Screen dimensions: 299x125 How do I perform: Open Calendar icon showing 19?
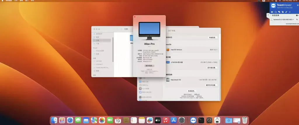(x=118, y=120)
